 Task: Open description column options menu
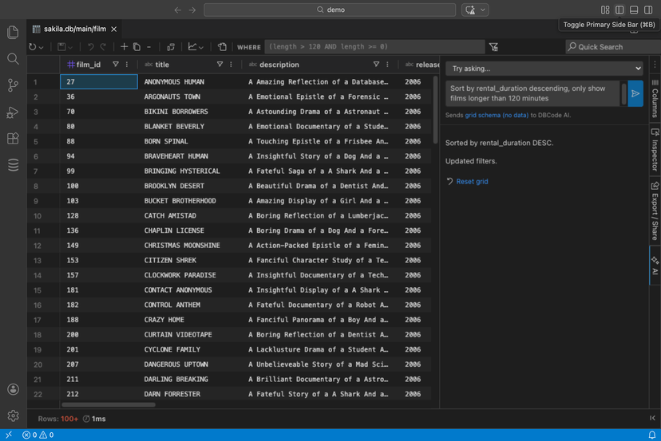click(x=387, y=65)
